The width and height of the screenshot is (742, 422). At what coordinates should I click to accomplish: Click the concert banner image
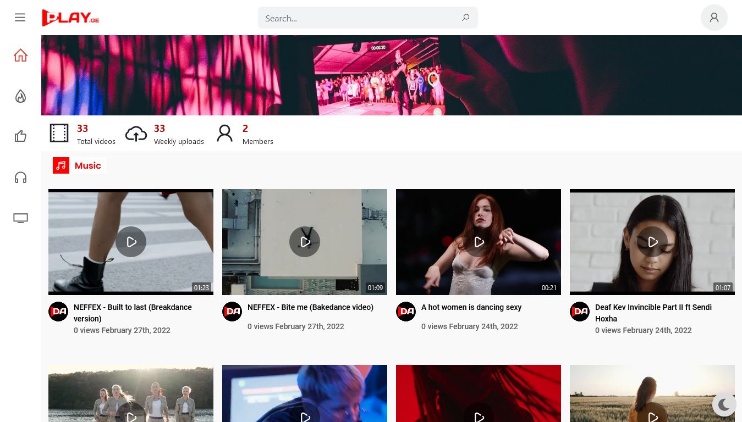tap(392, 75)
